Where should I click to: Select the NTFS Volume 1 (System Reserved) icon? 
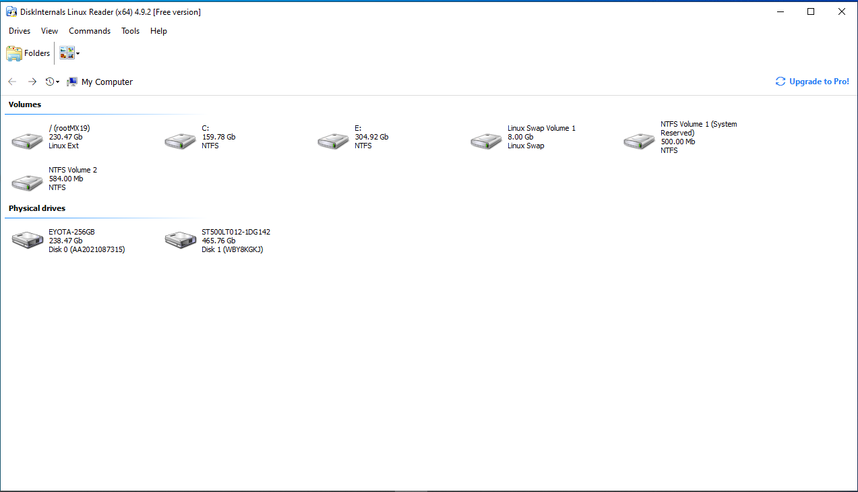click(x=640, y=141)
